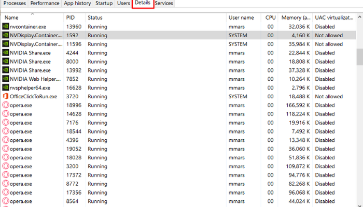363x207 pixels.
Task: Select NVIDIA Web Helper process name
Action: (35, 79)
